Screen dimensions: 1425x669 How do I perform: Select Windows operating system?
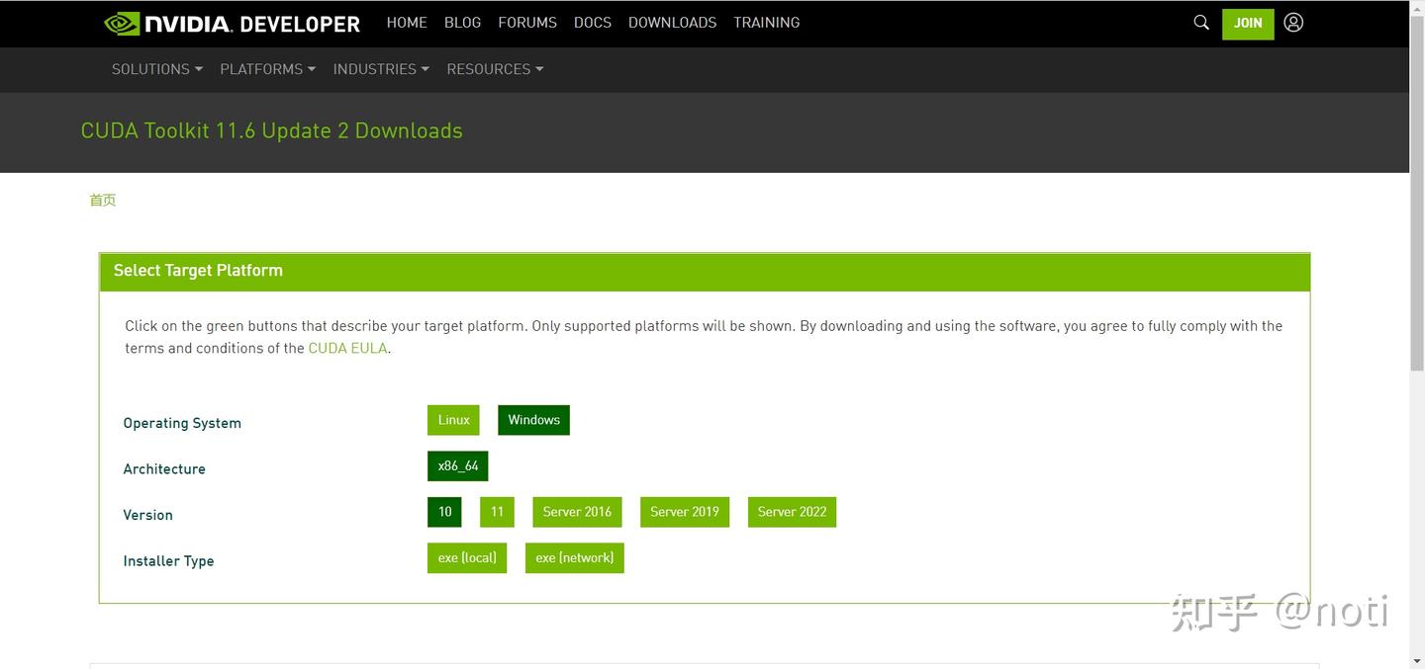[533, 420]
